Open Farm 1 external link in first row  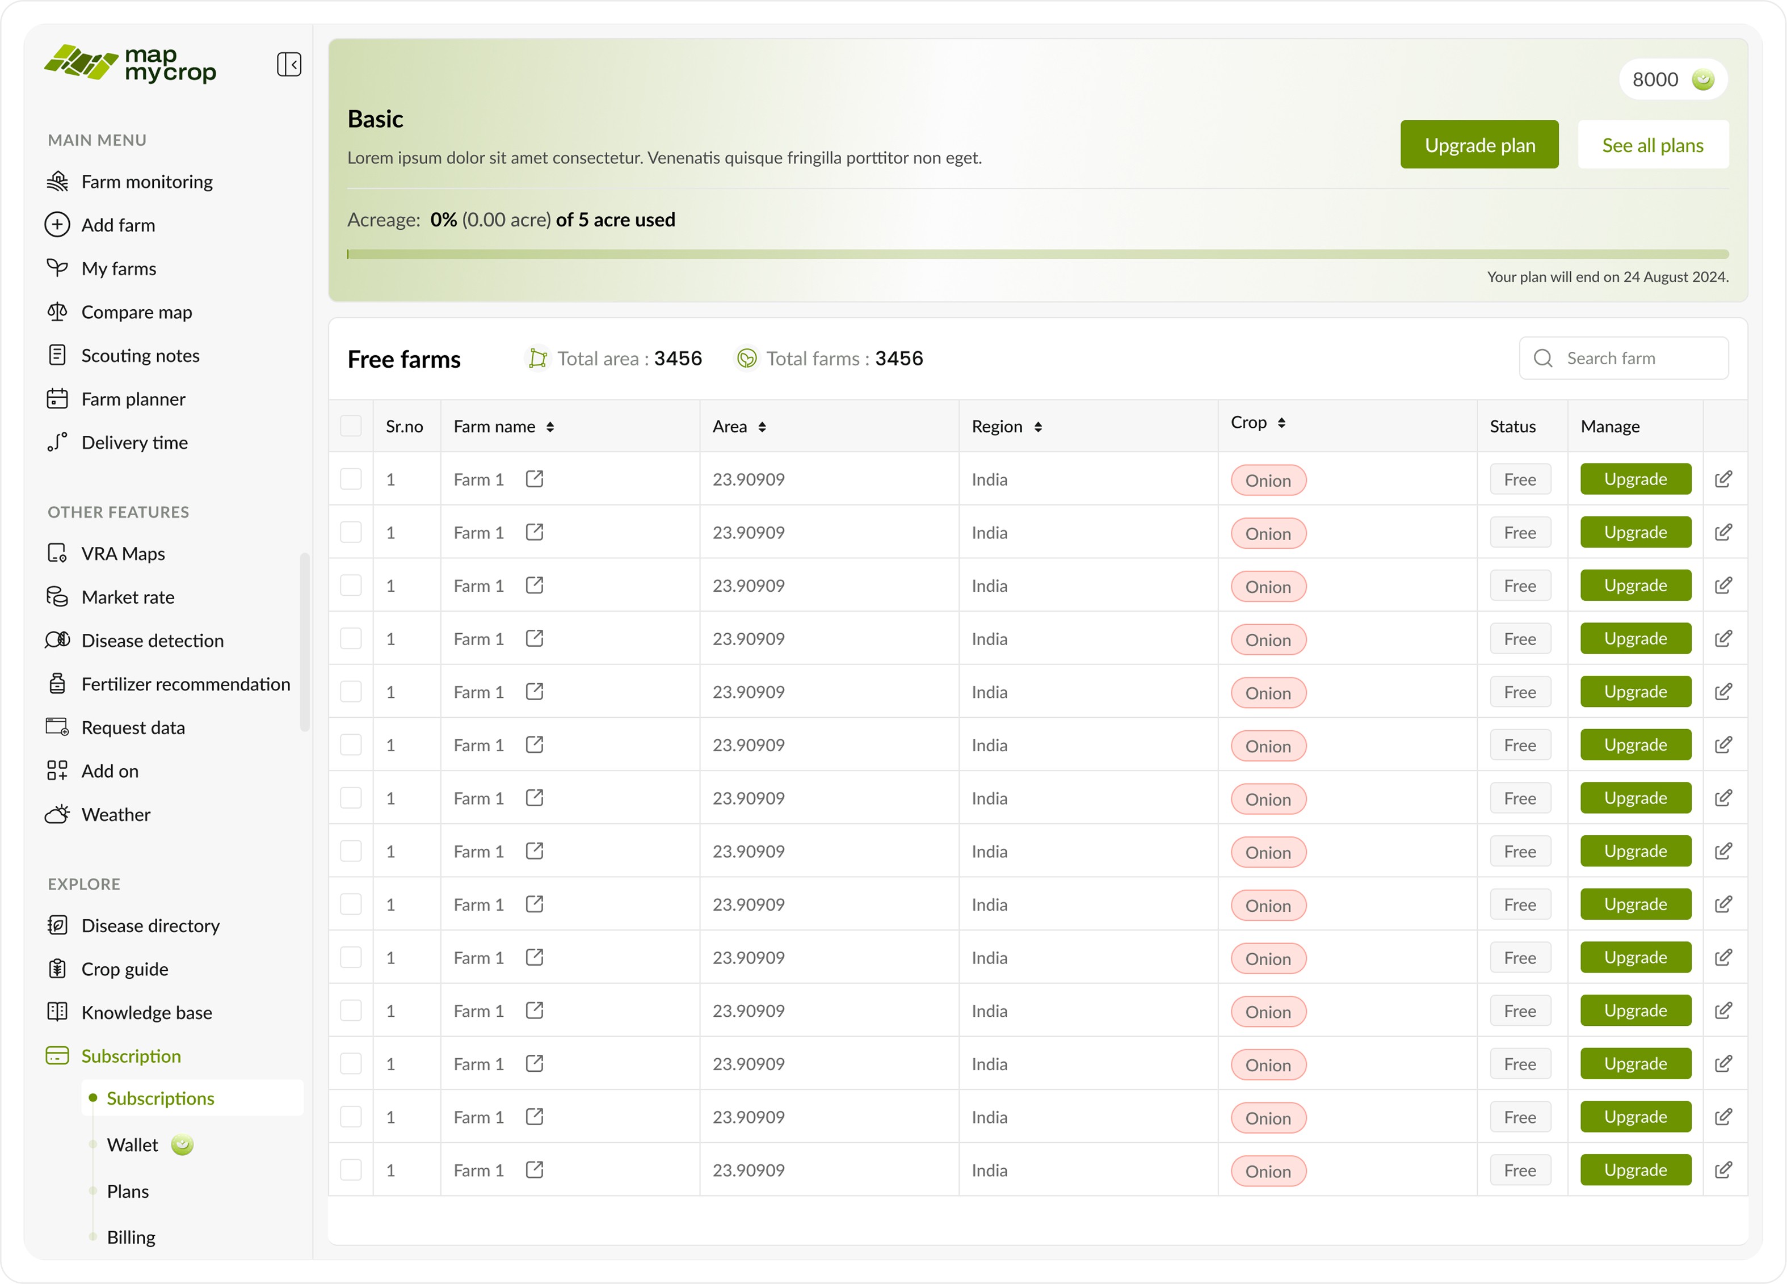(534, 479)
